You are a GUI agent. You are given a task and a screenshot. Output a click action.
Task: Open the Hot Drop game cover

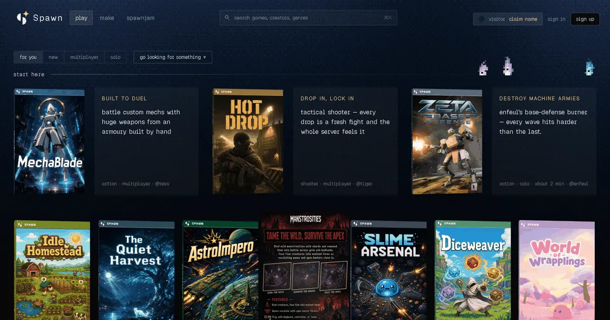(x=248, y=141)
